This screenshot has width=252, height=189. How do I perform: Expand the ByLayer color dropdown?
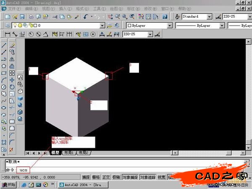pyautogui.click(x=170, y=25)
